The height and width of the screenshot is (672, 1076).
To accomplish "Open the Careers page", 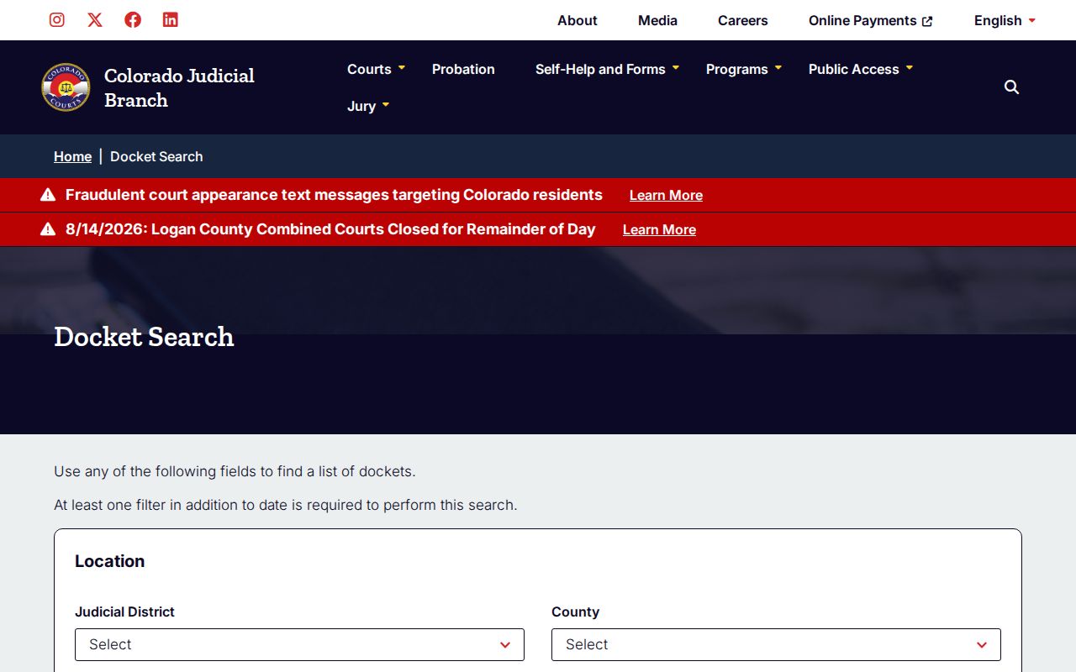I will [743, 20].
